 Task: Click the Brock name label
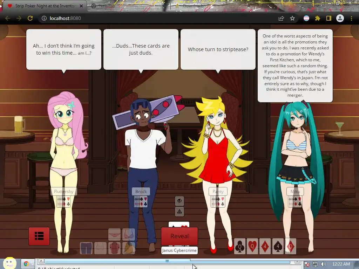pos(141,192)
